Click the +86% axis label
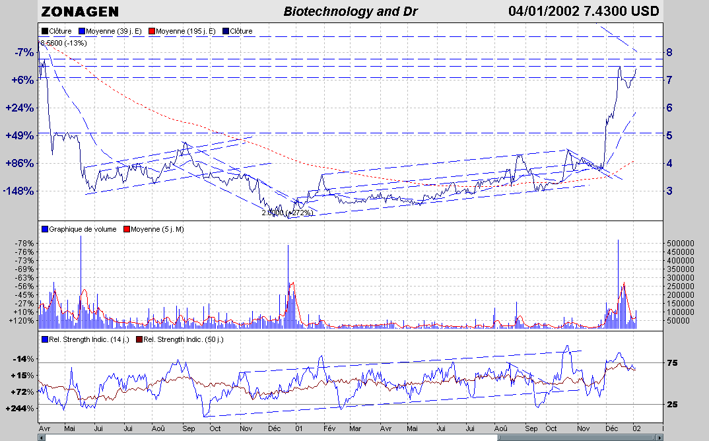 point(20,163)
